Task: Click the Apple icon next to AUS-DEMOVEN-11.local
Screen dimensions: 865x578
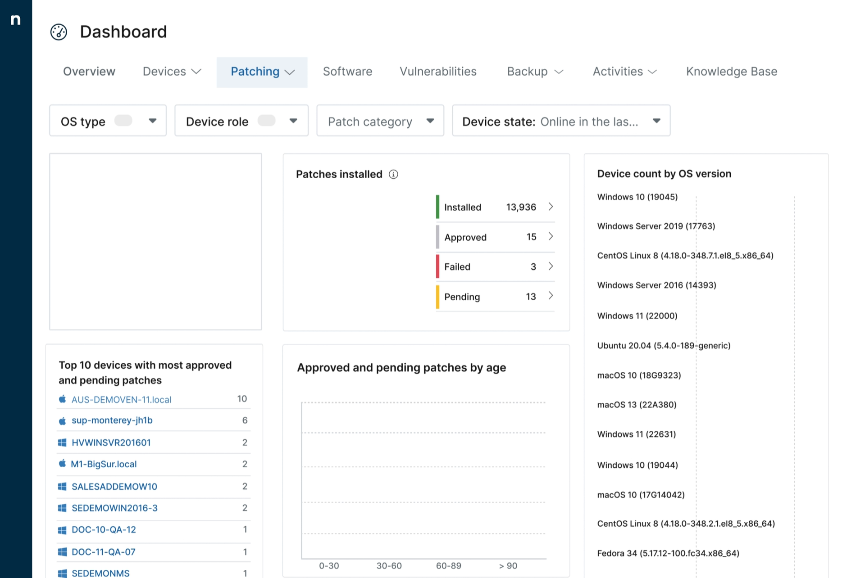Action: [x=62, y=399]
